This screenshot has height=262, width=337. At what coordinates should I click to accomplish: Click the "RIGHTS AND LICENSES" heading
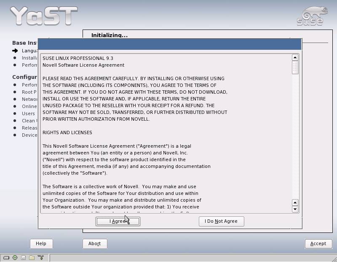pos(67,132)
